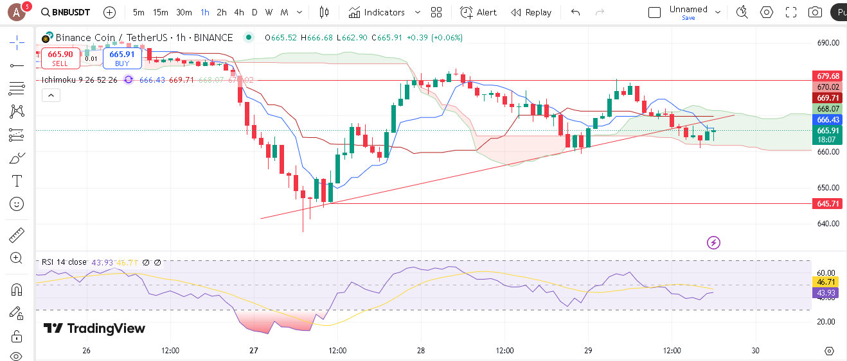Image resolution: width=847 pixels, height=361 pixels.
Task: Switch to the D daily timeframe
Action: (254, 12)
